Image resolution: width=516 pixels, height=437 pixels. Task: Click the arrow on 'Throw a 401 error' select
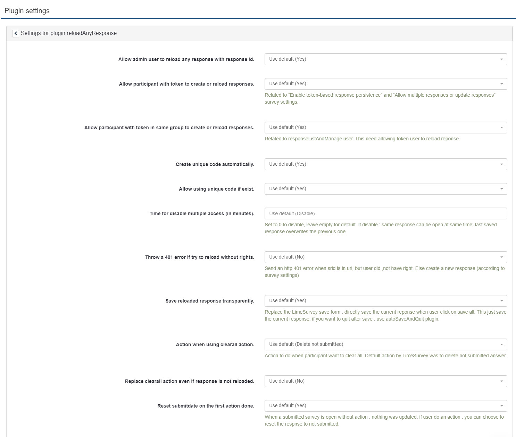501,257
